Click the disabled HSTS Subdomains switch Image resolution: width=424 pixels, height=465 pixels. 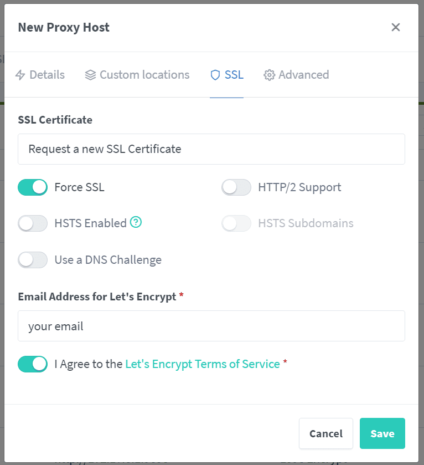pos(236,223)
